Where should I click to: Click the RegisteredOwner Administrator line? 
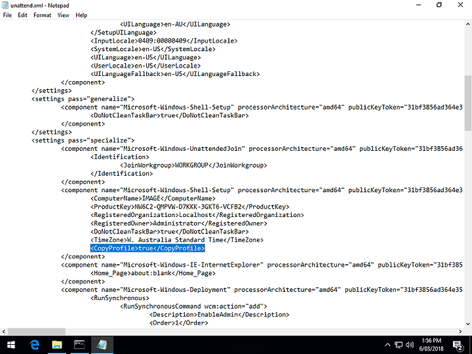(179, 224)
